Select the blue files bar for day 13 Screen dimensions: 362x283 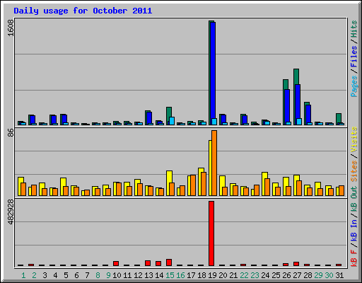coord(149,117)
